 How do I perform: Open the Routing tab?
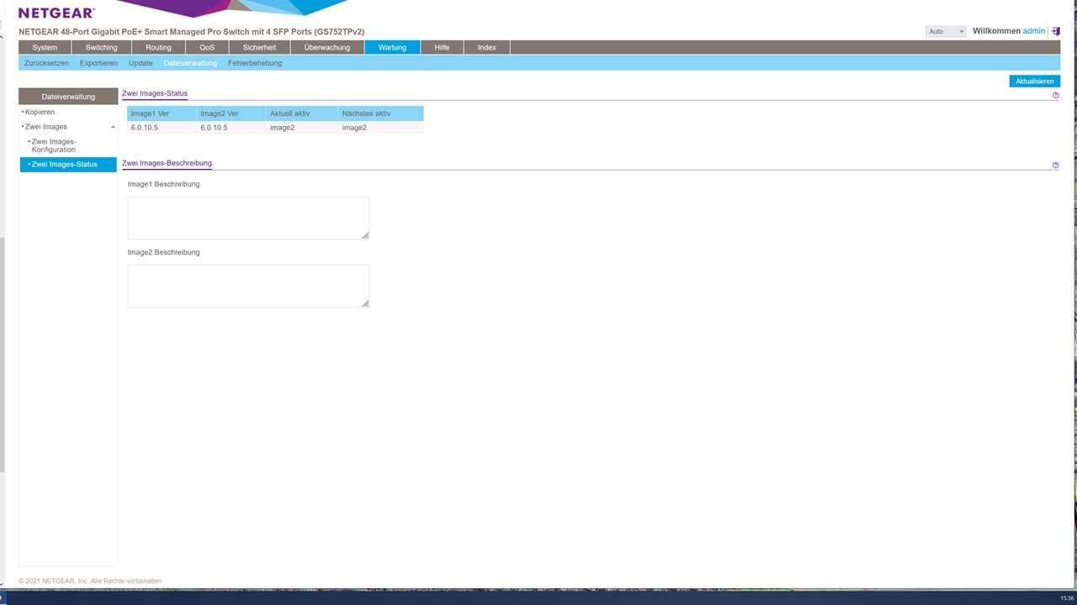[158, 47]
